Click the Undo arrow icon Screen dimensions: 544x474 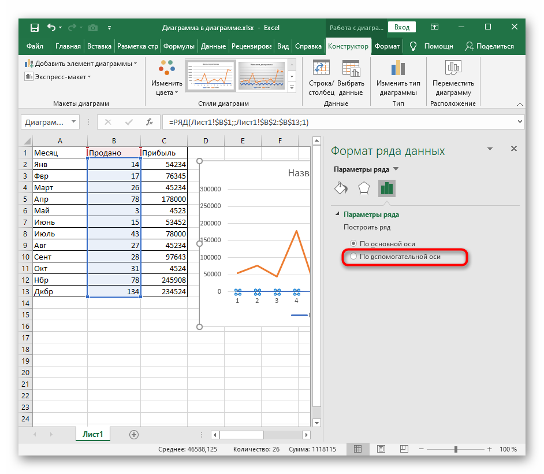52,27
